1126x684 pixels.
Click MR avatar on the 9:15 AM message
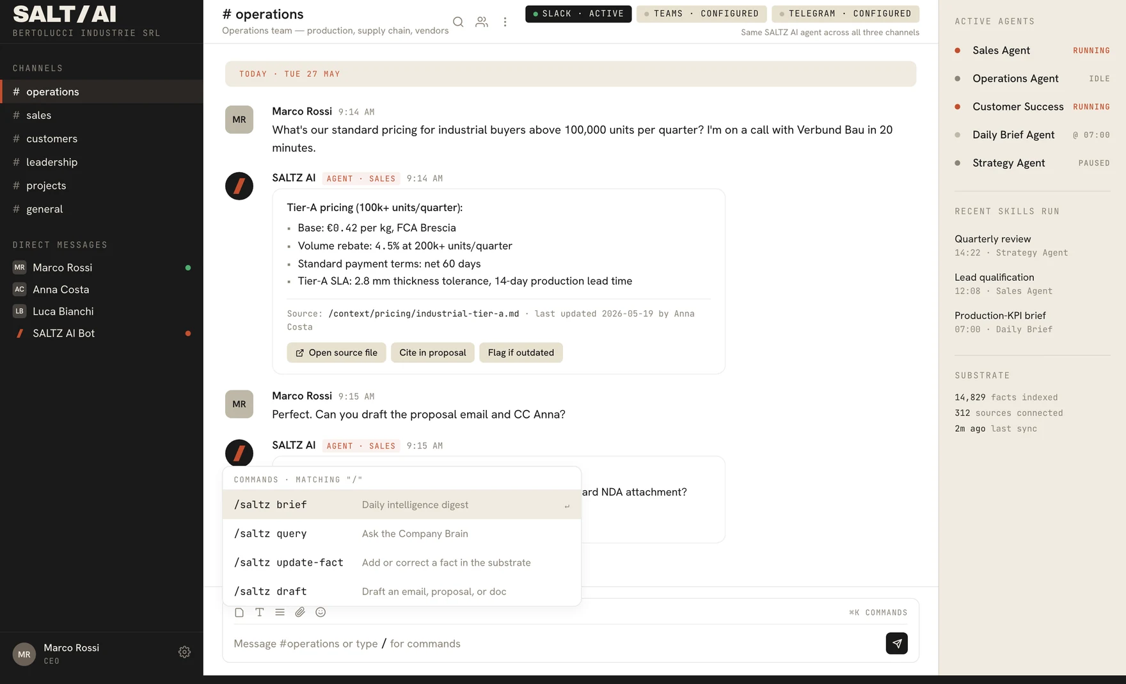coord(239,404)
